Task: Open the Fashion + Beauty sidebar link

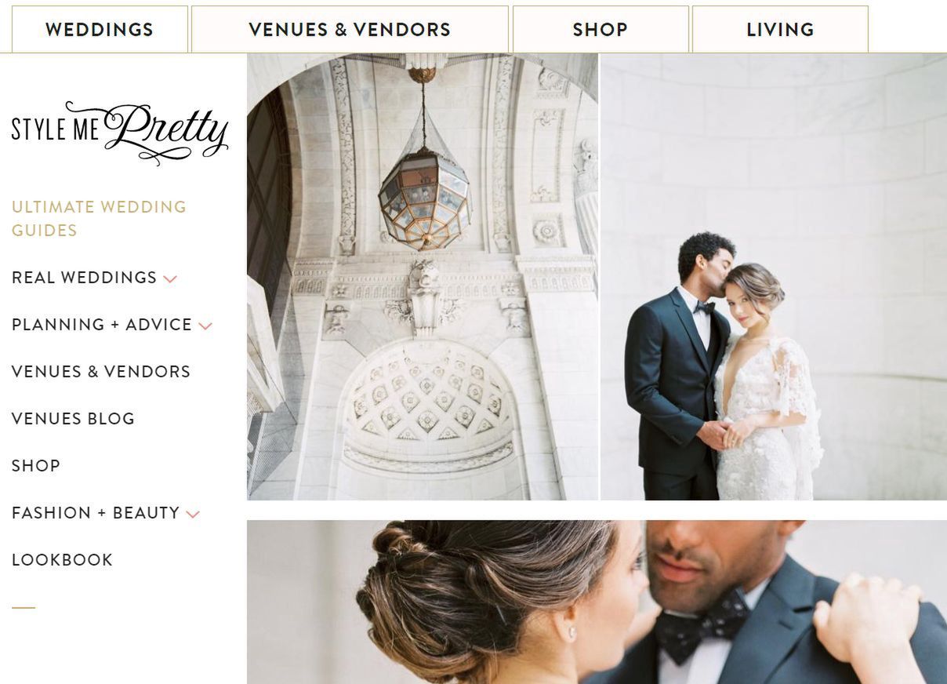Action: (96, 513)
